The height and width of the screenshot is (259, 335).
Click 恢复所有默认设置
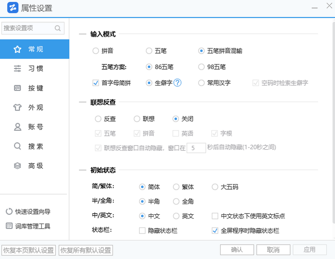pyautogui.click(x=85, y=250)
